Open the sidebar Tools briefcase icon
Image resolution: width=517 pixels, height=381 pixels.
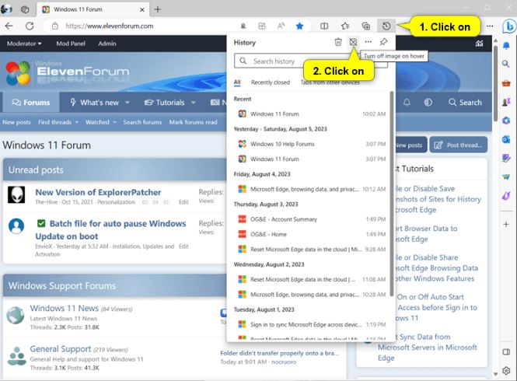coord(506,82)
